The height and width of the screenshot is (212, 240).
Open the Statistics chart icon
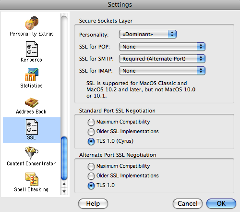coord(32,75)
